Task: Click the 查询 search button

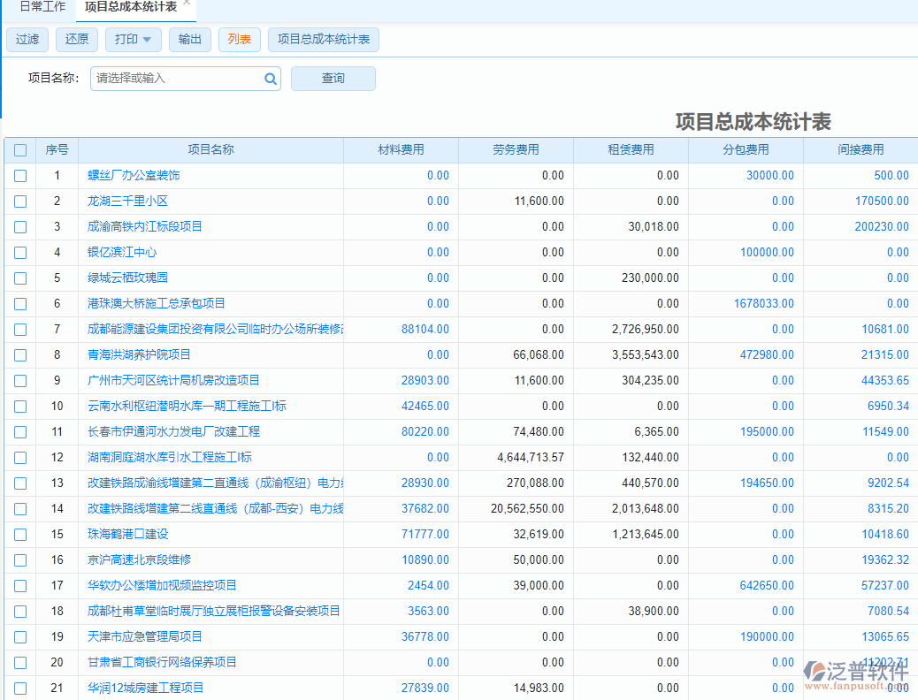Action: 333,79
